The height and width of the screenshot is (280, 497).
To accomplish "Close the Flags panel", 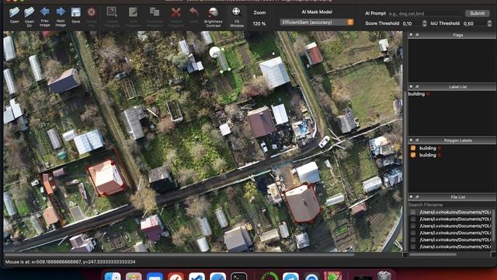I will point(411,35).
